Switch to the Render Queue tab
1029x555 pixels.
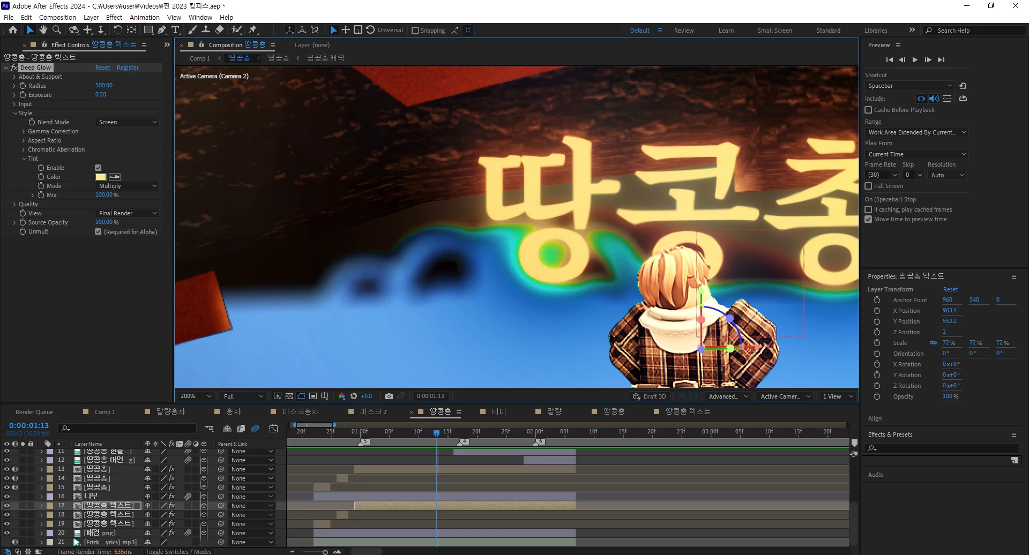point(34,412)
